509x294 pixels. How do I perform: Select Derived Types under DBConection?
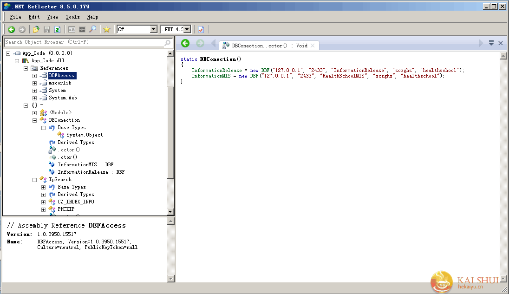coord(76,143)
